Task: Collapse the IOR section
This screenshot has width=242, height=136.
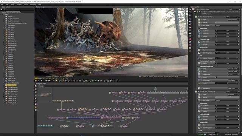Action: (199, 56)
